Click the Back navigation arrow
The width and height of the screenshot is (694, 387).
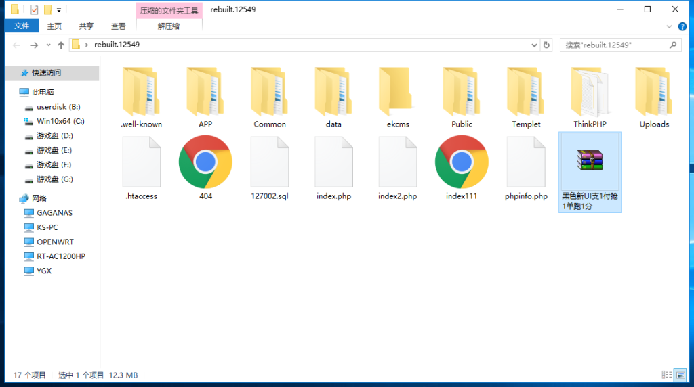(17, 45)
